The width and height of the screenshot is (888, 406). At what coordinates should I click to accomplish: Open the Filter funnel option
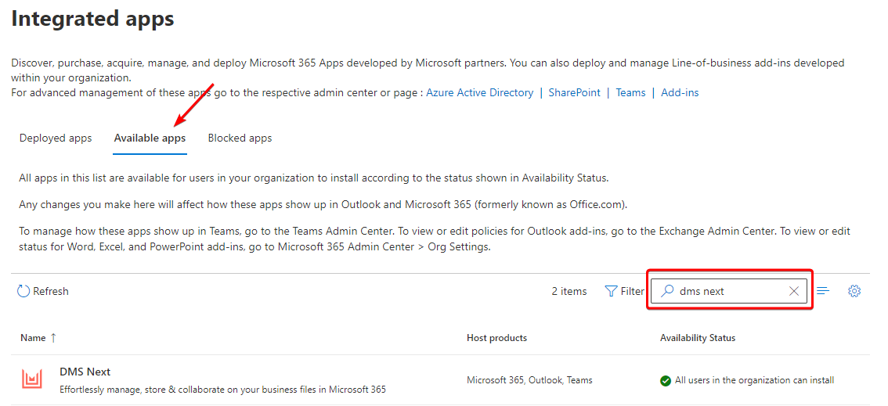[x=612, y=291]
